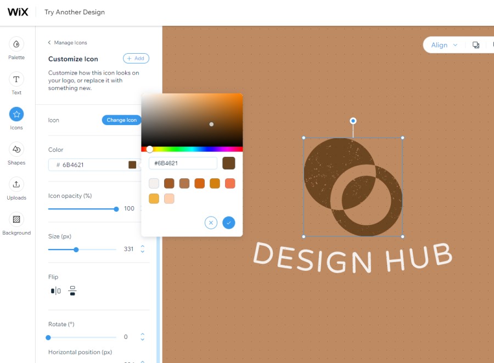The width and height of the screenshot is (494, 363).
Task: Open the Background settings
Action: click(x=16, y=224)
